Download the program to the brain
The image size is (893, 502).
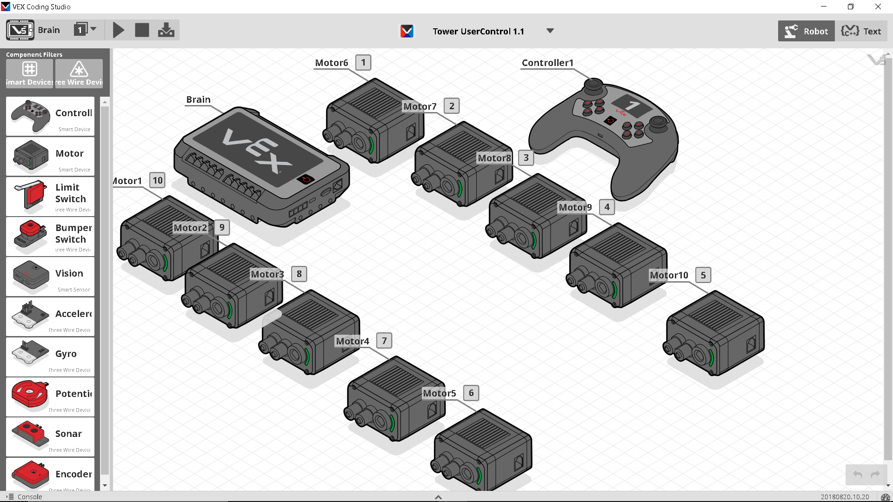point(166,30)
